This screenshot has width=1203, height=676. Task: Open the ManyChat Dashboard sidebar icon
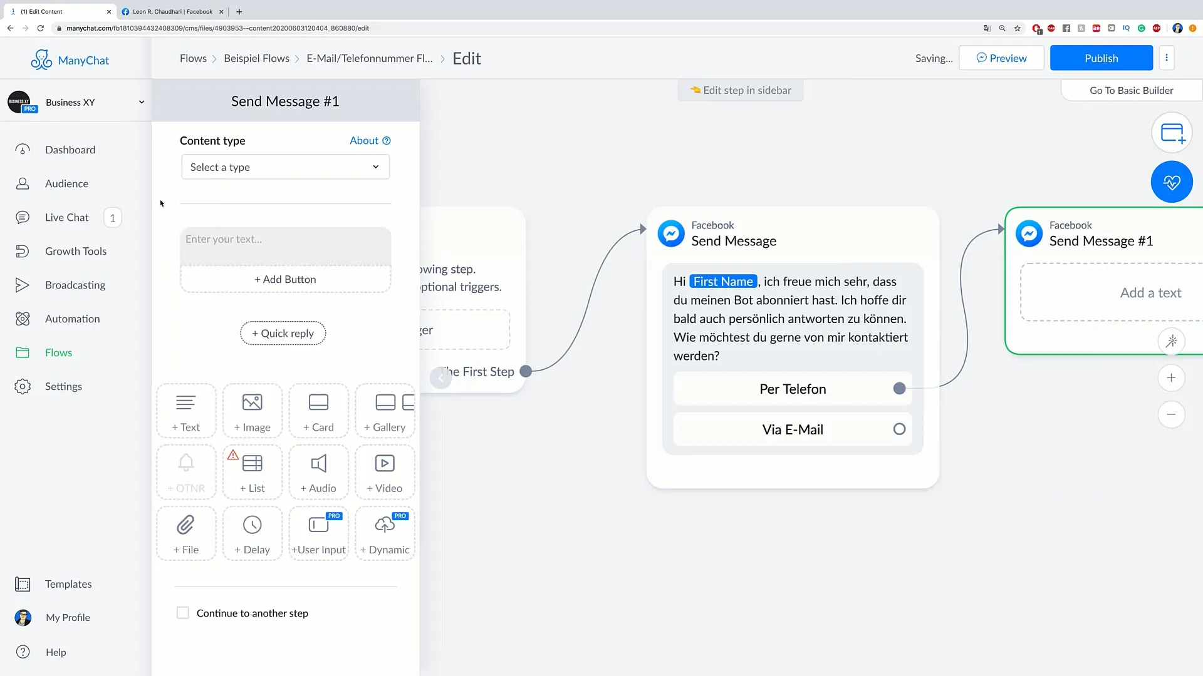click(23, 150)
